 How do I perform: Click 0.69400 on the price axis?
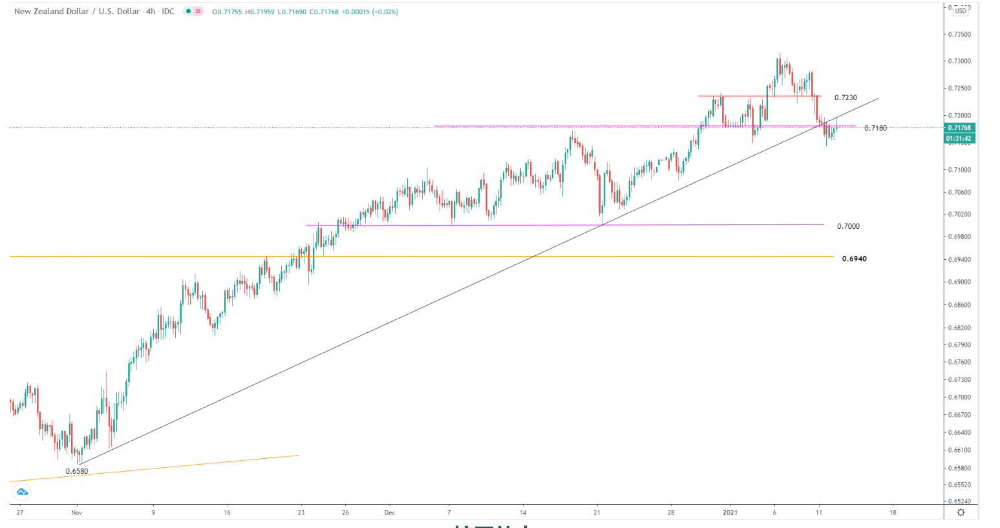[x=959, y=260]
